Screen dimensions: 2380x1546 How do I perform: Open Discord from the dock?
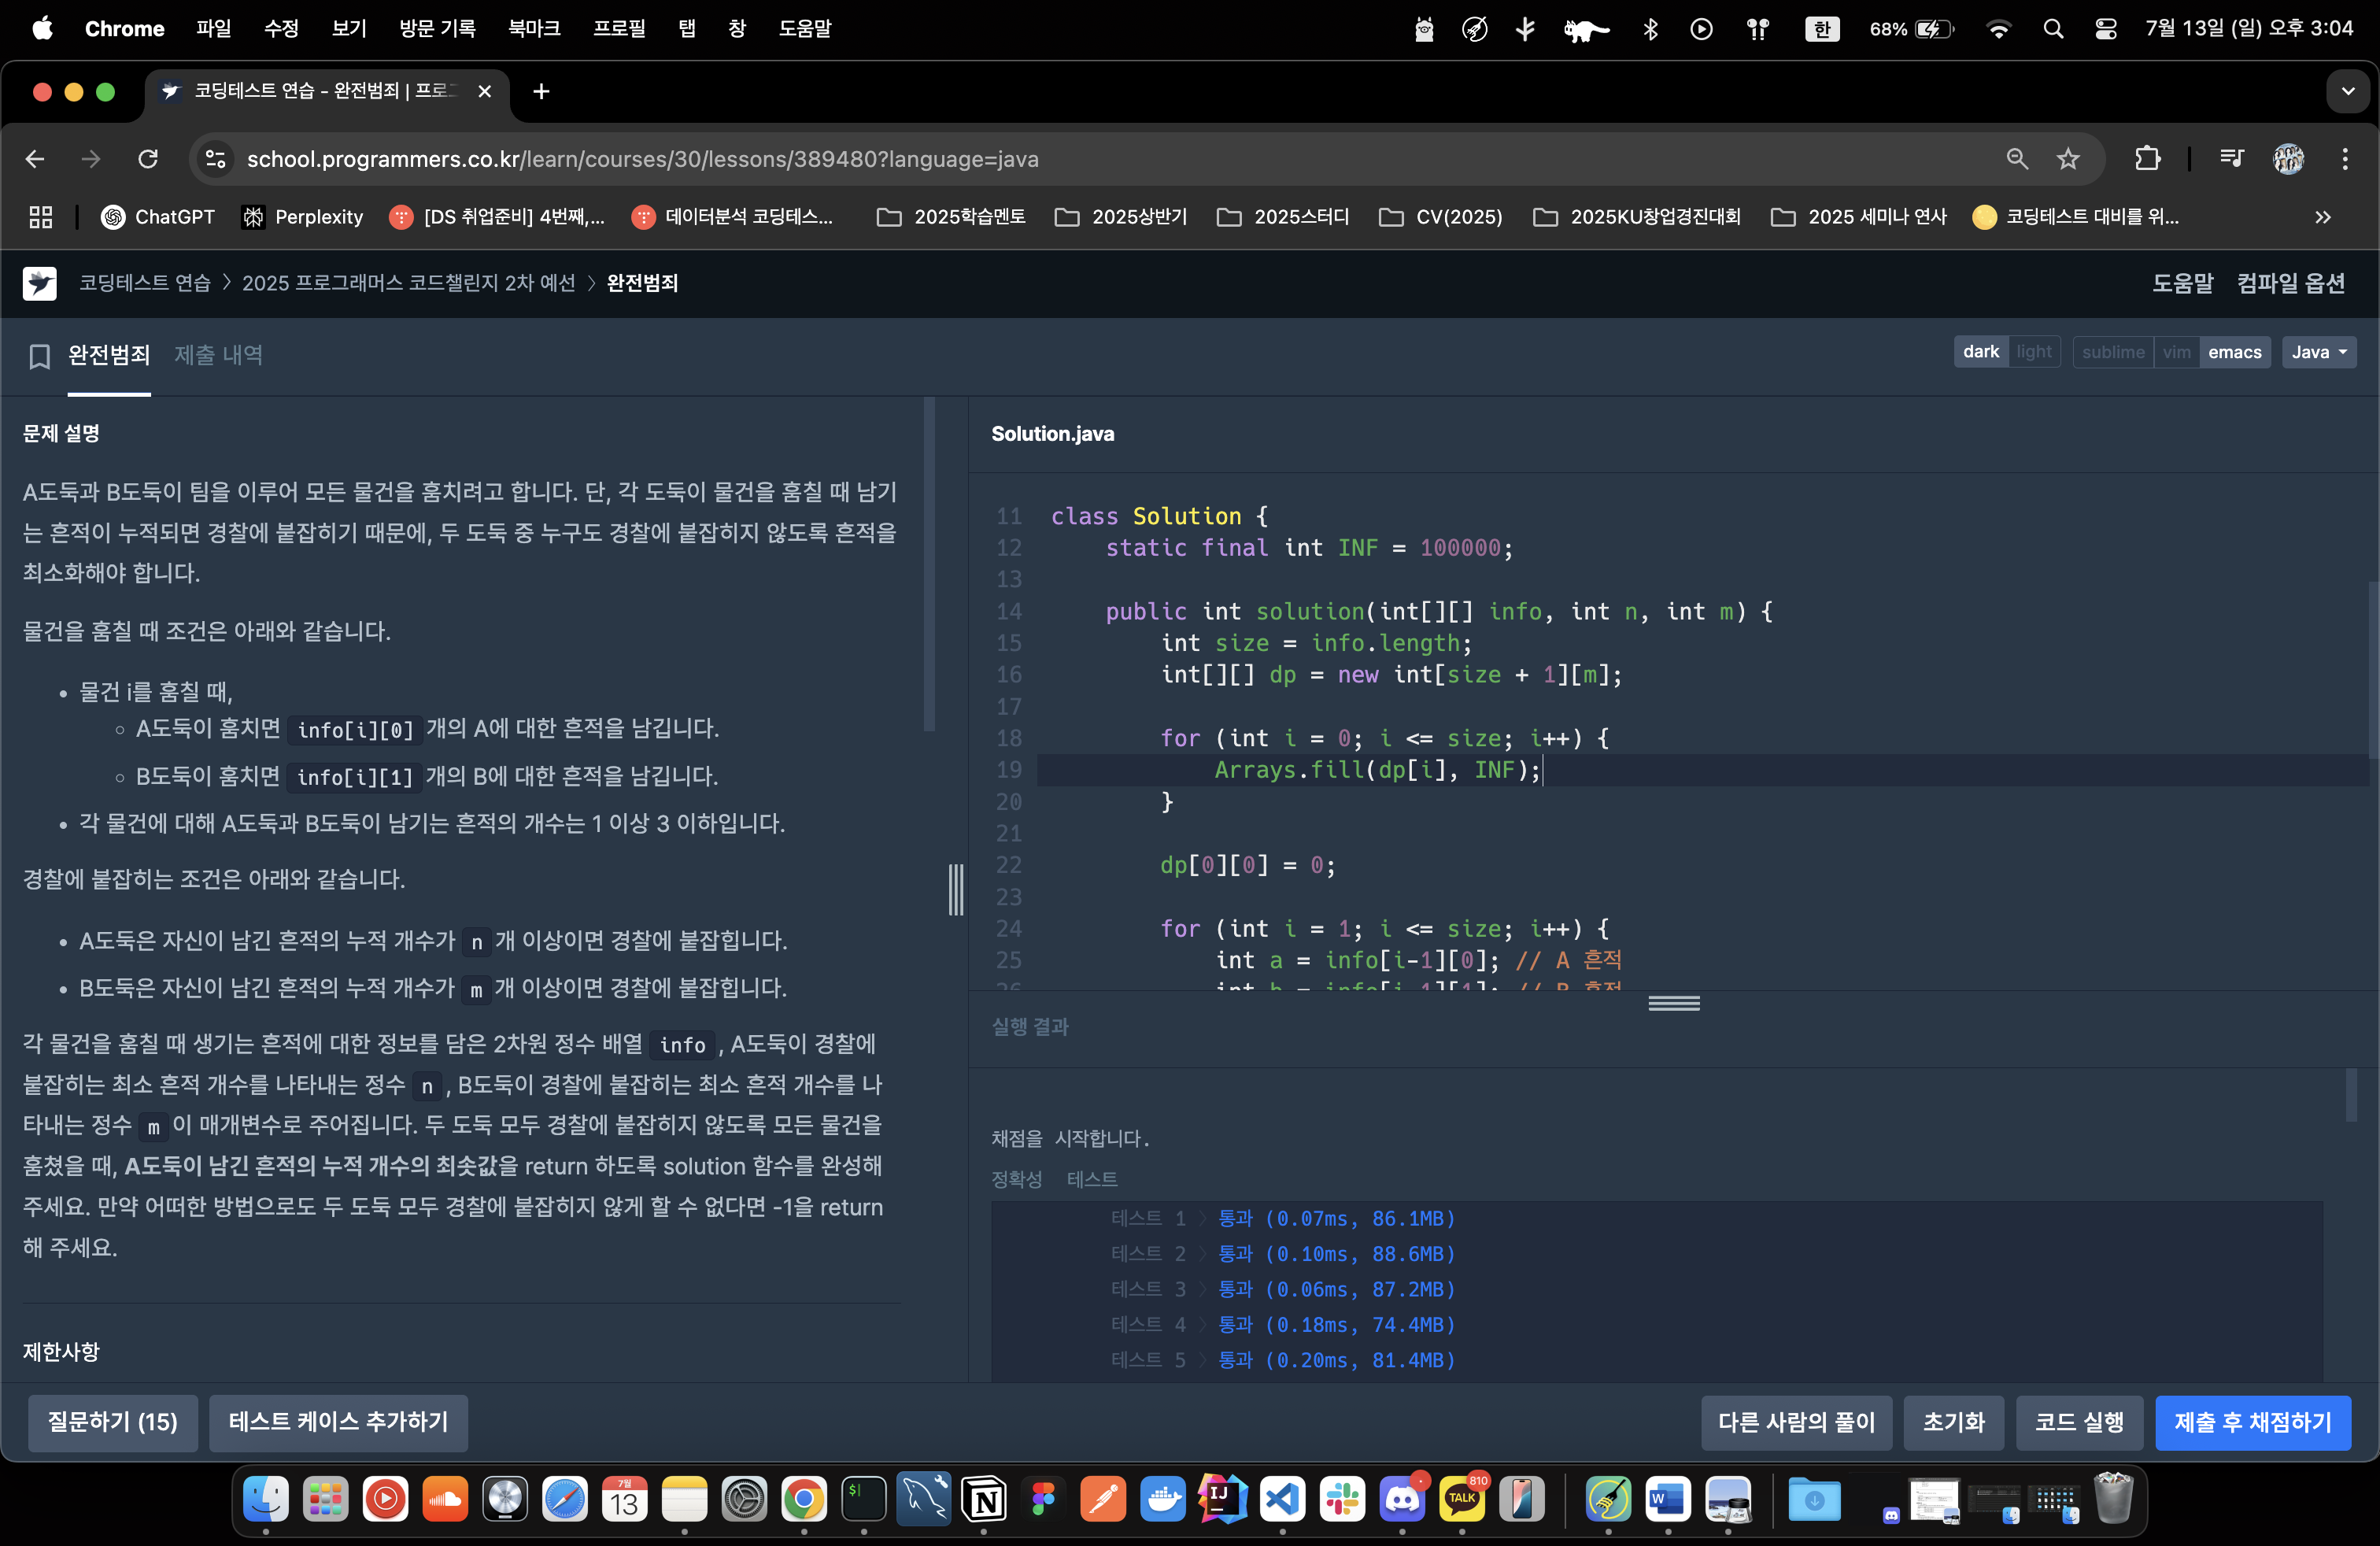[x=1402, y=1499]
